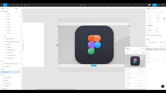
Task: Open the Image fill type dropdown in popup
Action: pos(128,49)
